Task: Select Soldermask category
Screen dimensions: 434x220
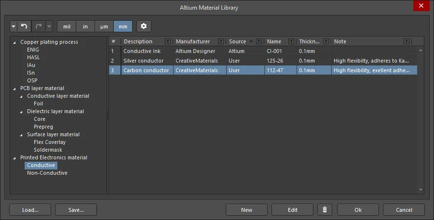Action: click(48, 150)
